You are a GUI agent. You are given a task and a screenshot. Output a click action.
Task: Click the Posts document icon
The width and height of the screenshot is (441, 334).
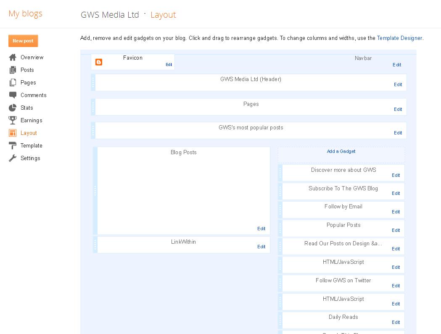point(13,70)
